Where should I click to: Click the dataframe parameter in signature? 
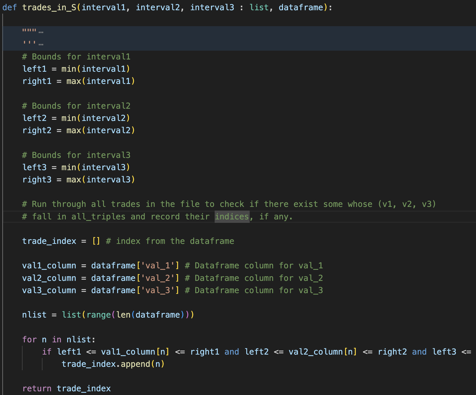pyautogui.click(x=302, y=7)
